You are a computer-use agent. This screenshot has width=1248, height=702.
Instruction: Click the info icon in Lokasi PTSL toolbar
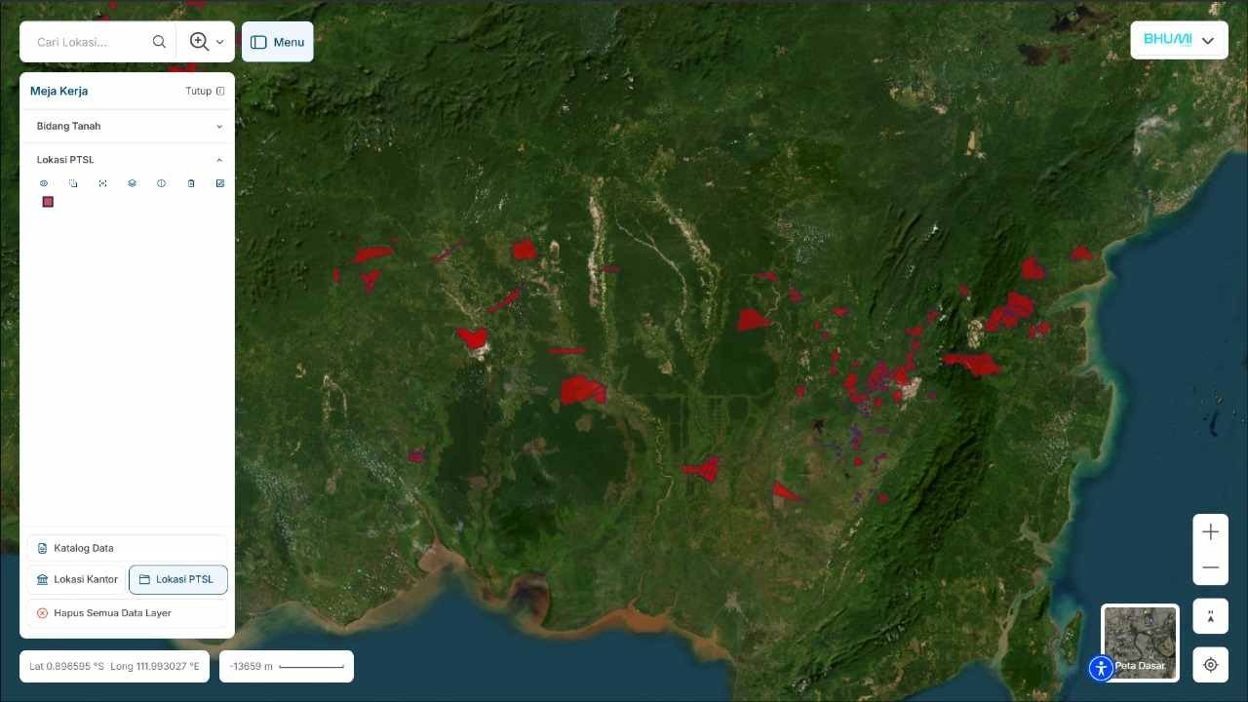coord(162,183)
